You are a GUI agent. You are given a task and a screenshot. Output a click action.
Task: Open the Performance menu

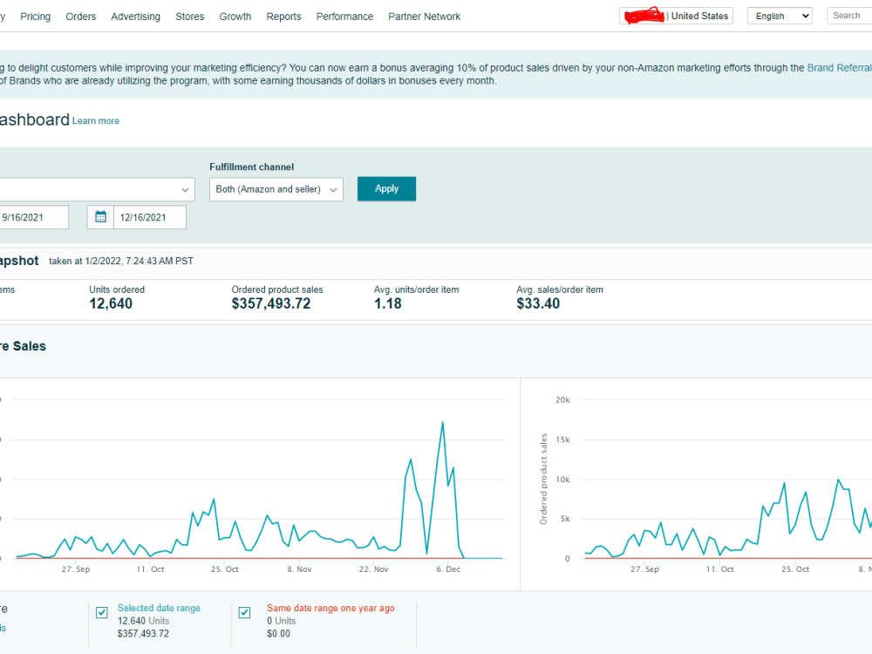[344, 17]
